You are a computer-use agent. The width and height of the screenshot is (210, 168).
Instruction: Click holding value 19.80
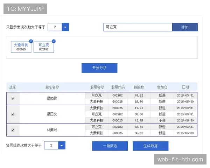click(139, 102)
